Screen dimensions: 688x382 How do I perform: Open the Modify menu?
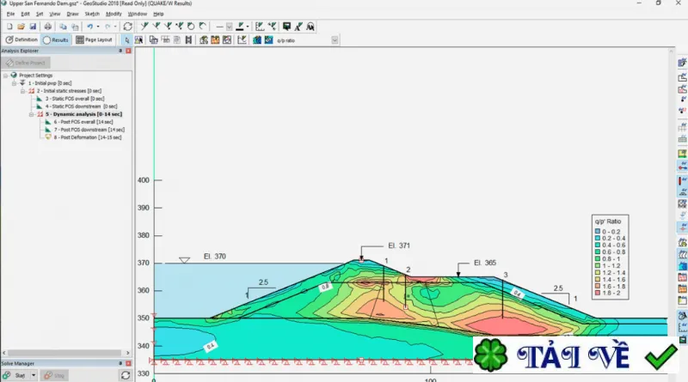point(114,14)
